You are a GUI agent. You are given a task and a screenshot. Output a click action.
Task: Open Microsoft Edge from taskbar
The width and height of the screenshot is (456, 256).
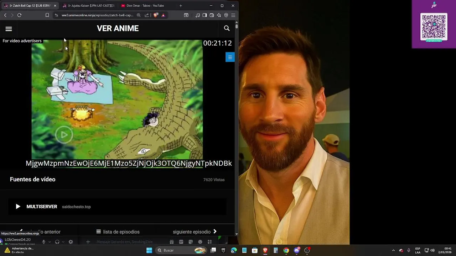(234, 250)
